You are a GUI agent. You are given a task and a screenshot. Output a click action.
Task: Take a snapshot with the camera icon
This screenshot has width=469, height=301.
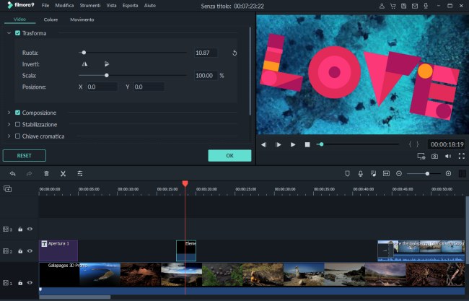434,156
